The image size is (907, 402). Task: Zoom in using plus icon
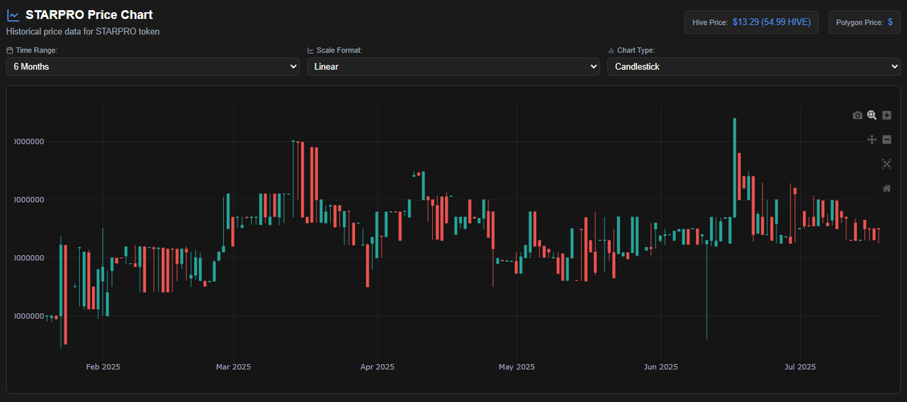coord(886,115)
